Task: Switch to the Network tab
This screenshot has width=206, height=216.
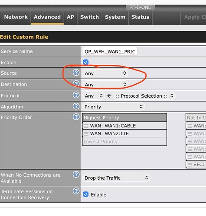Action: [x=16, y=17]
